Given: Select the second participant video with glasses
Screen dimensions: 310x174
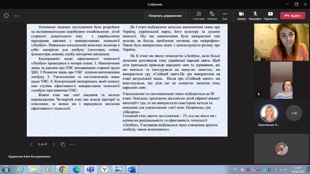Looking at the screenshot, I should tap(281, 80).
